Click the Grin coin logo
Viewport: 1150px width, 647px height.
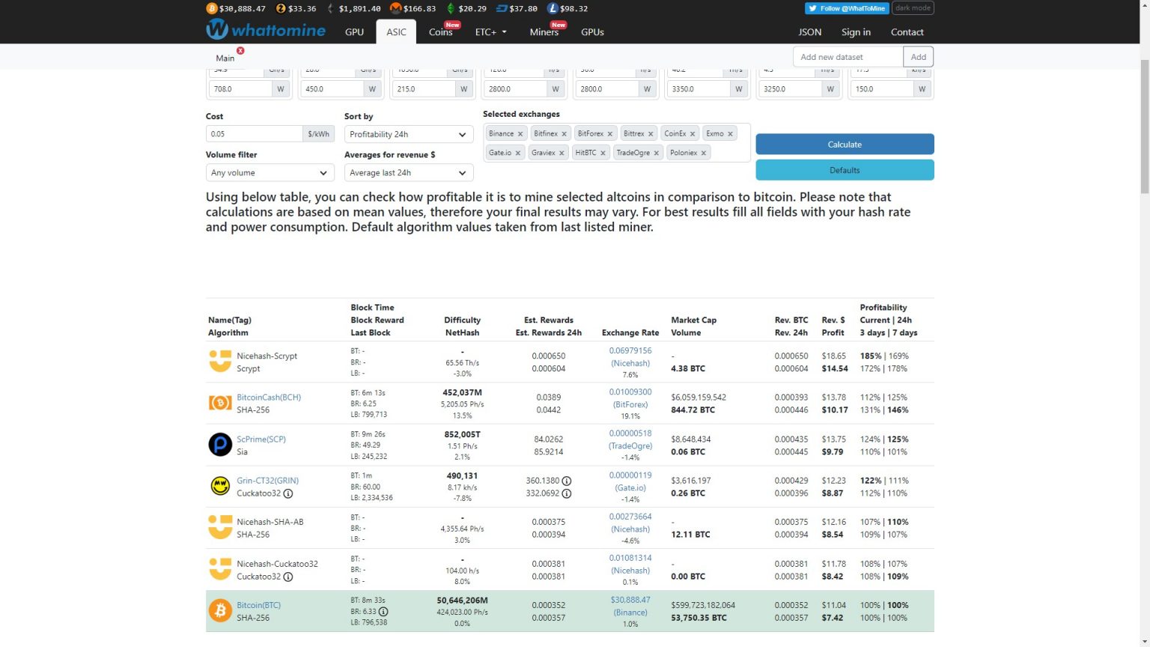(220, 486)
